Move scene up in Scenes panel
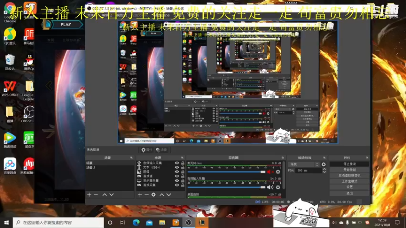 [x=105, y=195]
